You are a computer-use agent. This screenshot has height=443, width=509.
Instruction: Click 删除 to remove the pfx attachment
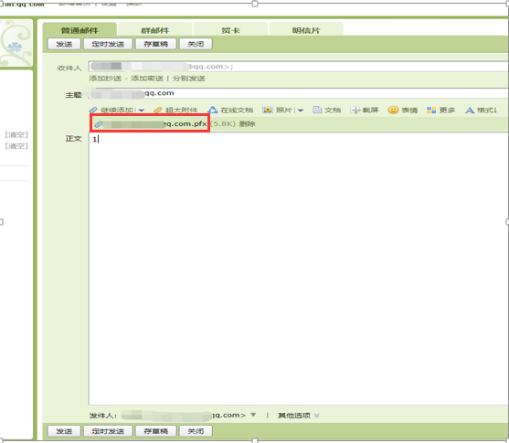(x=248, y=124)
